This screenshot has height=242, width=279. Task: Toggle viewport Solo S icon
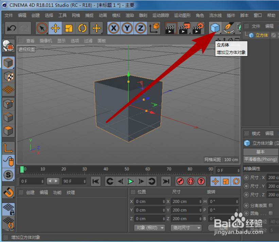[8, 175]
